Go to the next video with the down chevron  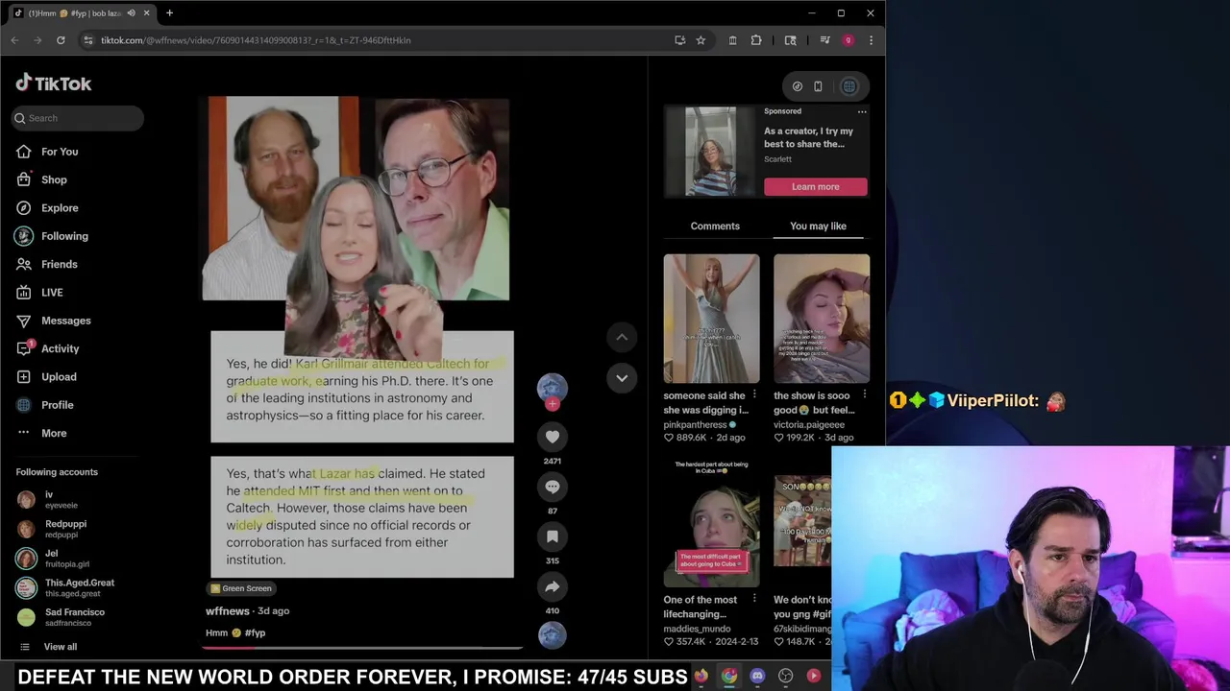click(x=622, y=378)
